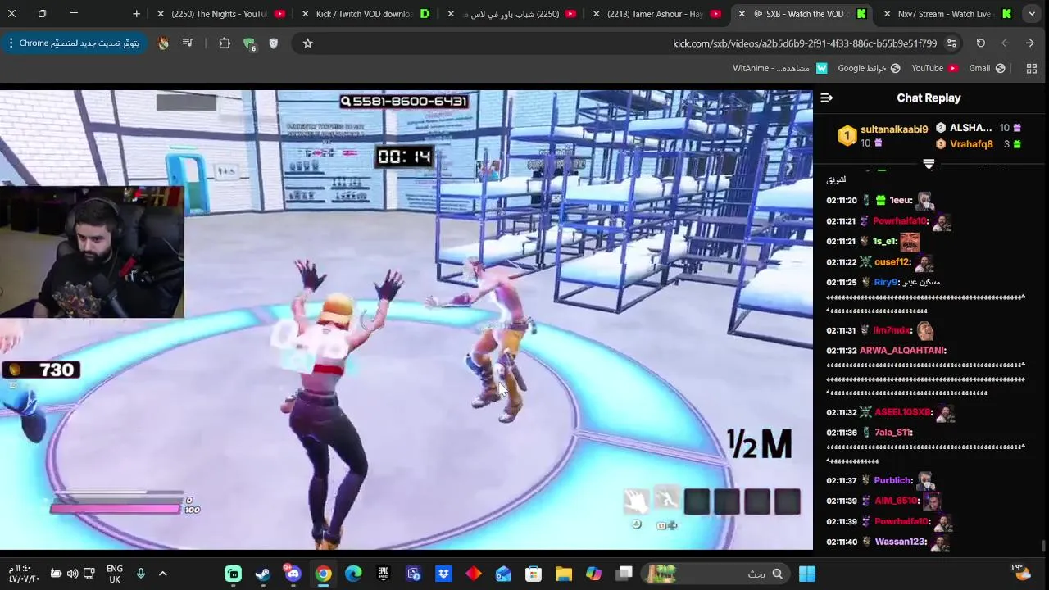Click the Chrome update available button
1049x590 pixels.
pyautogui.click(x=74, y=43)
